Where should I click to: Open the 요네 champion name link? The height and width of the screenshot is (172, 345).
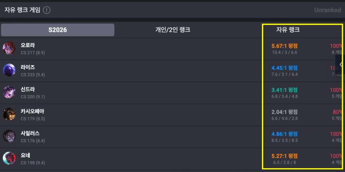coord(25,155)
